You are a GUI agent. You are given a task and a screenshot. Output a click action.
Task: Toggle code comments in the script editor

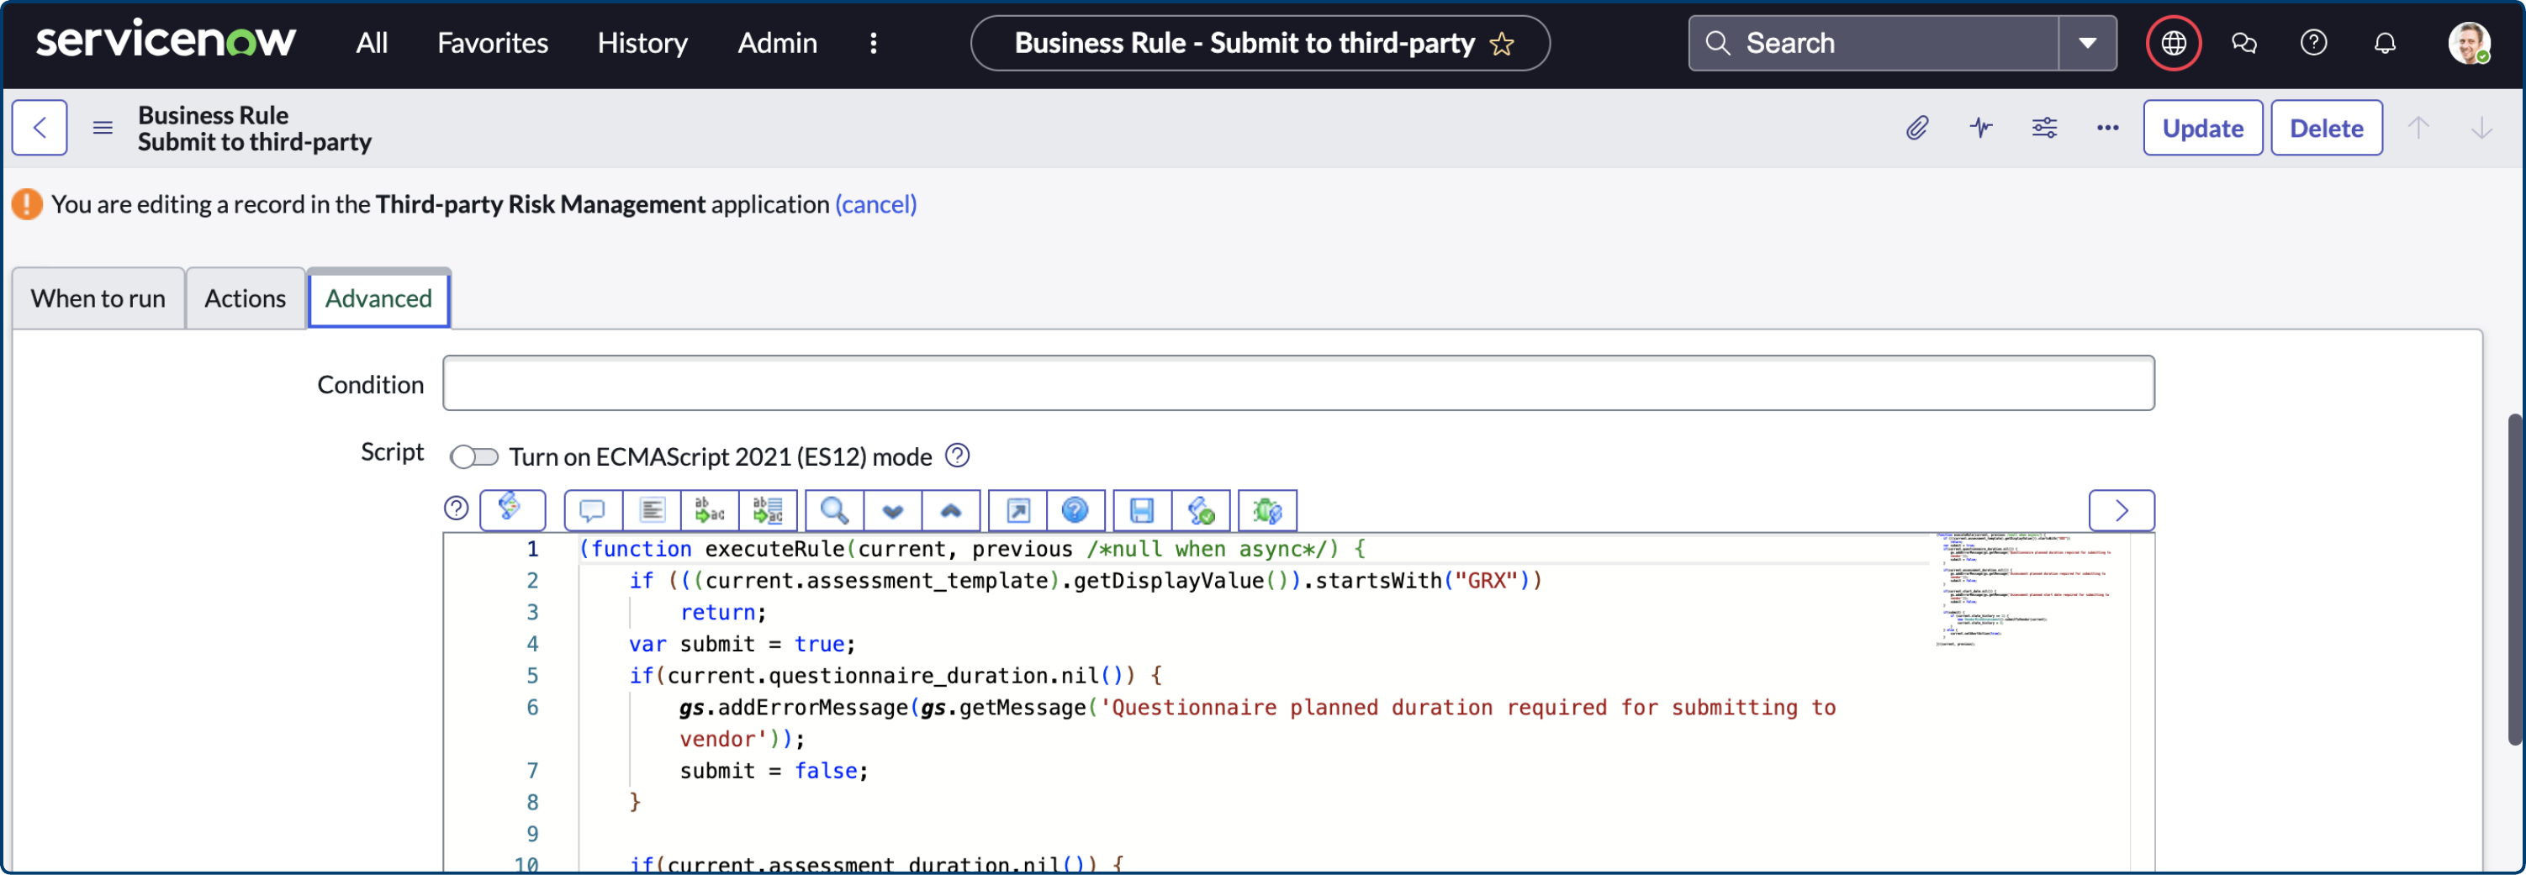(592, 509)
